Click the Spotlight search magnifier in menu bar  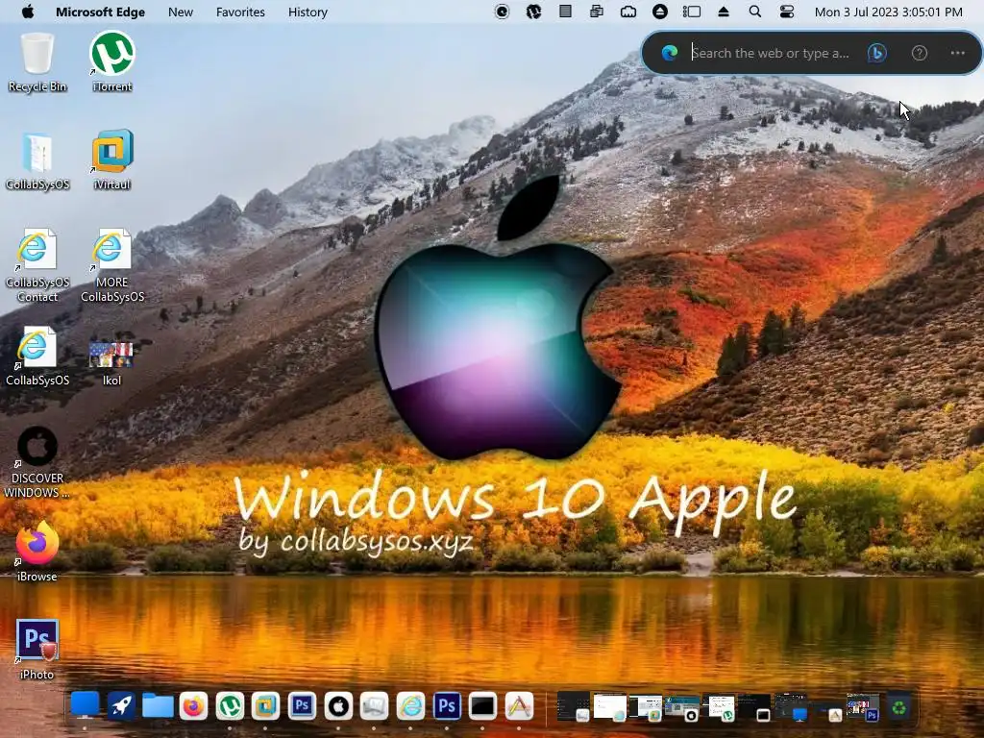coord(755,12)
